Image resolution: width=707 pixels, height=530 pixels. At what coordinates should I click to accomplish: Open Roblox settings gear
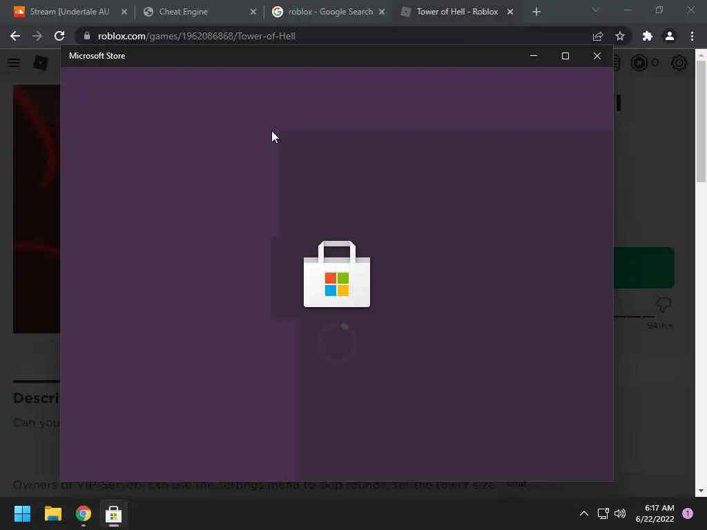tap(679, 63)
